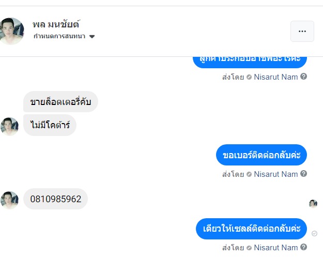
Task: Click help icon under ลูกค้าประกอบอาชีพอะไรคะ message
Action: [x=304, y=77]
